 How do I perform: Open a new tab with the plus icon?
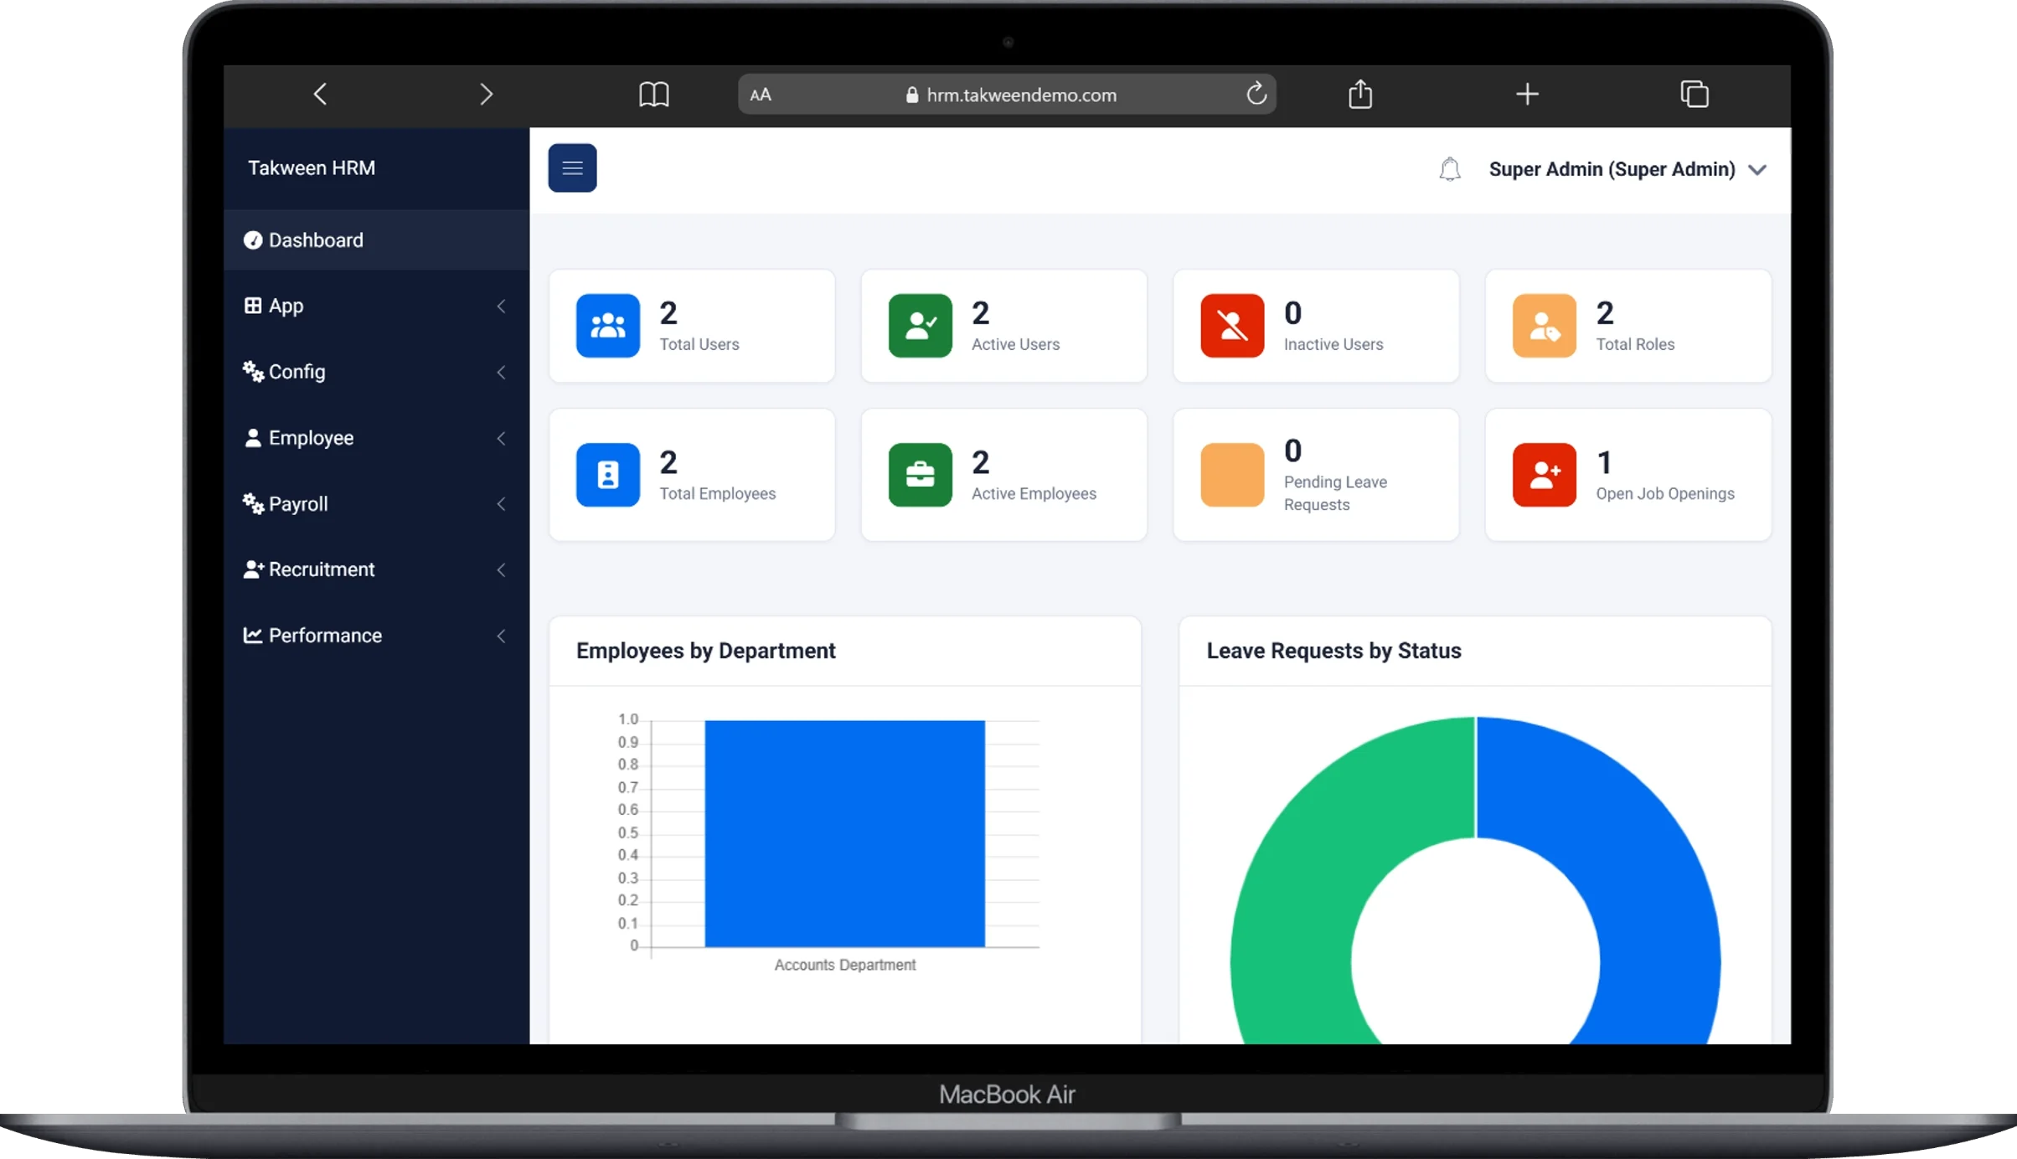1527,94
